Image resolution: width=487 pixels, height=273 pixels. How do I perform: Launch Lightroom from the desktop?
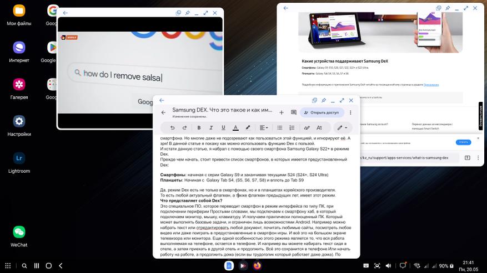[19, 162]
